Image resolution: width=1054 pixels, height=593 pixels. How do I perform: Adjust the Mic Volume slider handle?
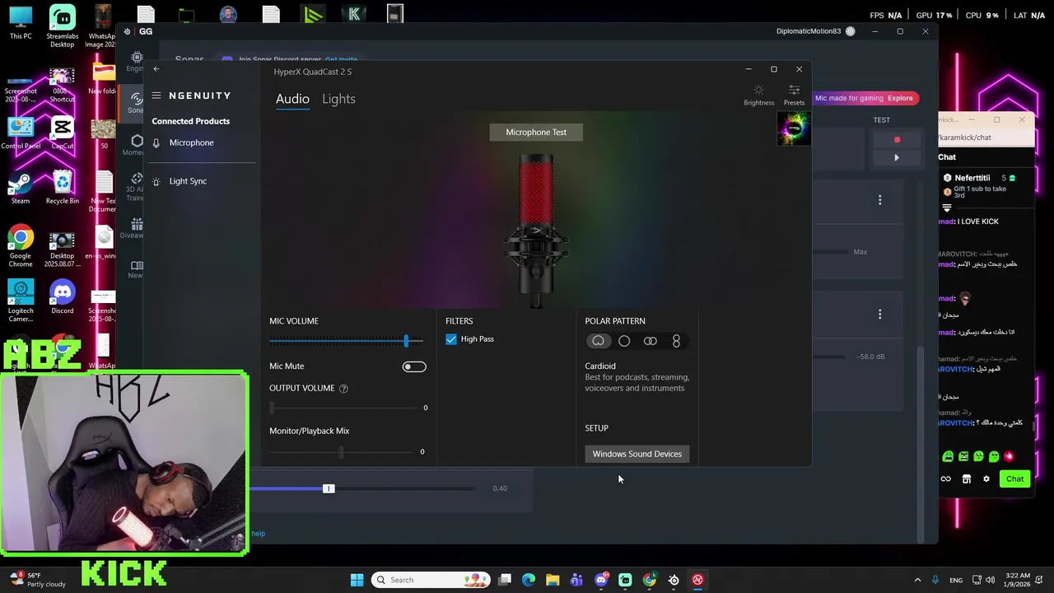click(406, 341)
